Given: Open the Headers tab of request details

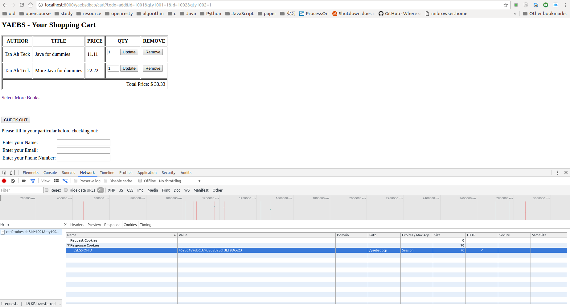Looking at the screenshot, I should click(77, 225).
